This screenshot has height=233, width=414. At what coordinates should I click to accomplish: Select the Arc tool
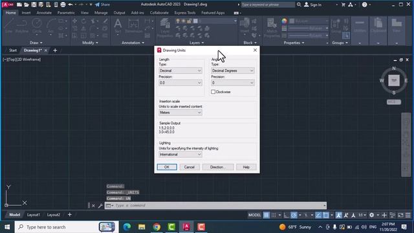tap(50, 26)
